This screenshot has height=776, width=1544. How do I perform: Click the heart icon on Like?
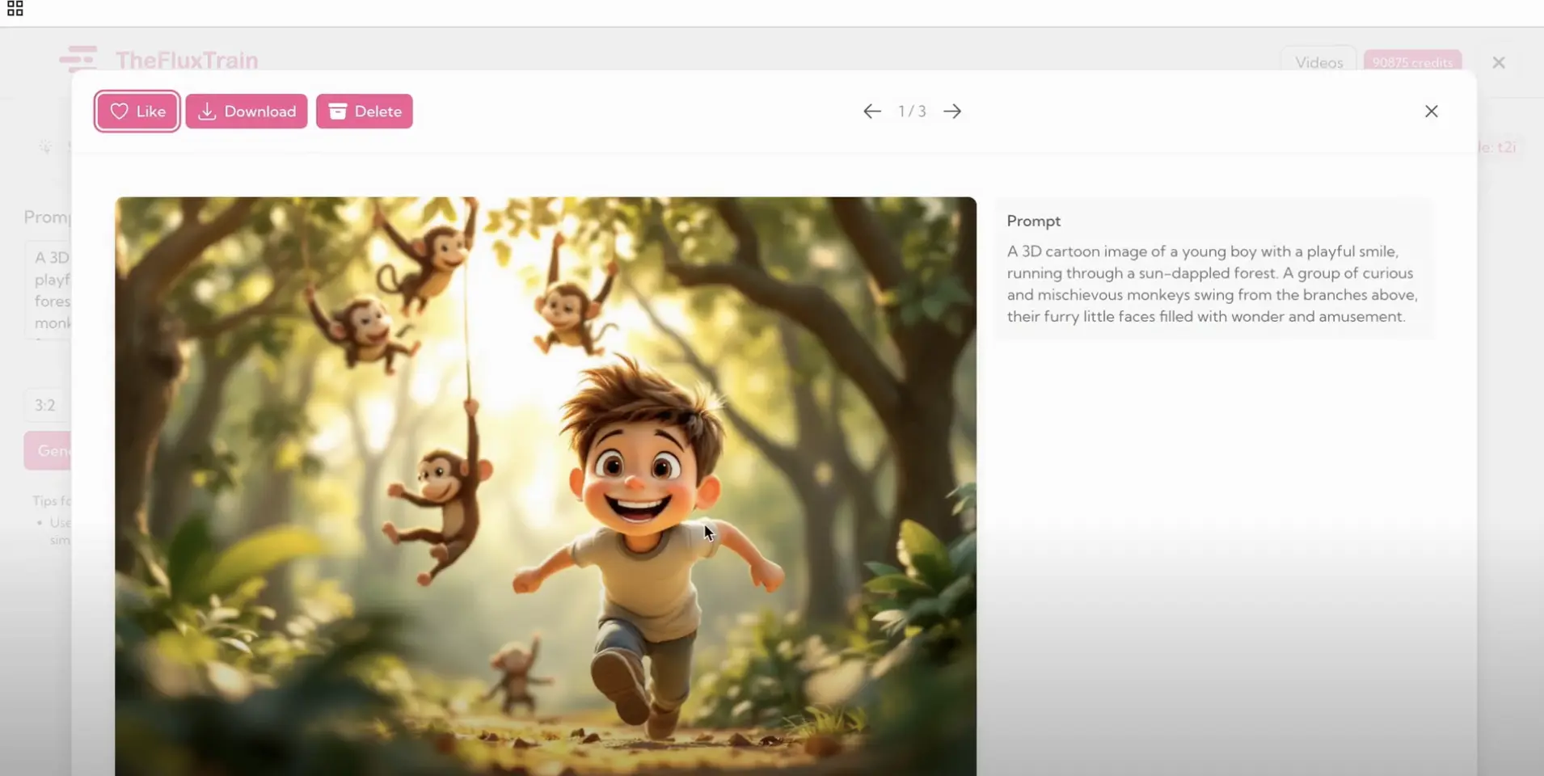119,112
